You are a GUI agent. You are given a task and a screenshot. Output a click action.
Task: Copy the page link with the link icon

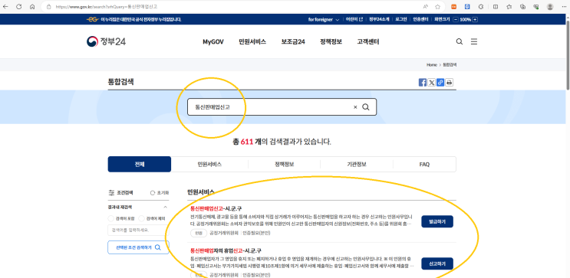click(440, 83)
